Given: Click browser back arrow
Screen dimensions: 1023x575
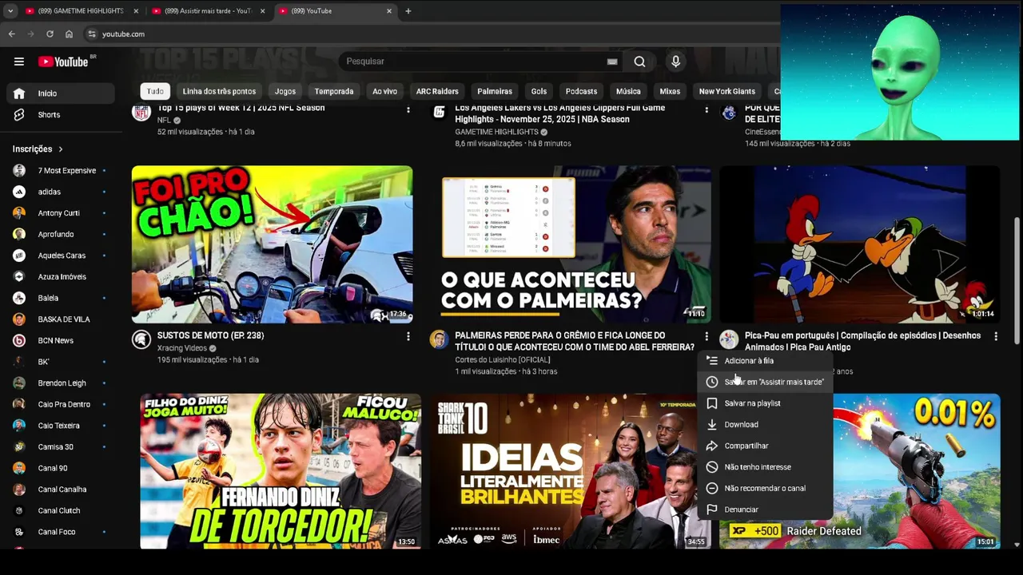Looking at the screenshot, I should coord(11,34).
